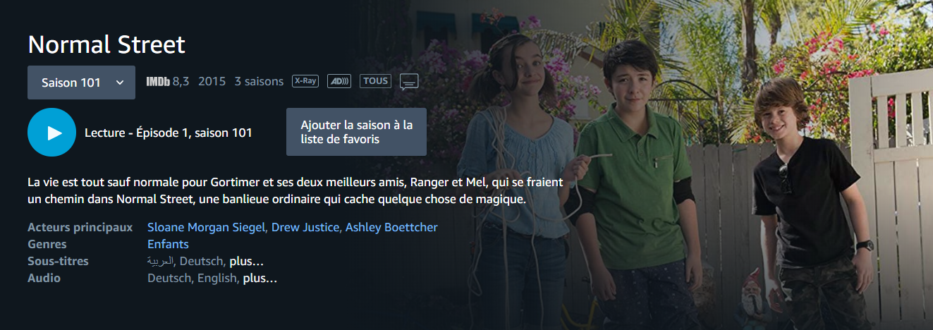Viewport: 933px width, 330px height.
Task: Open actor Drew Justice's link
Action: pos(305,227)
